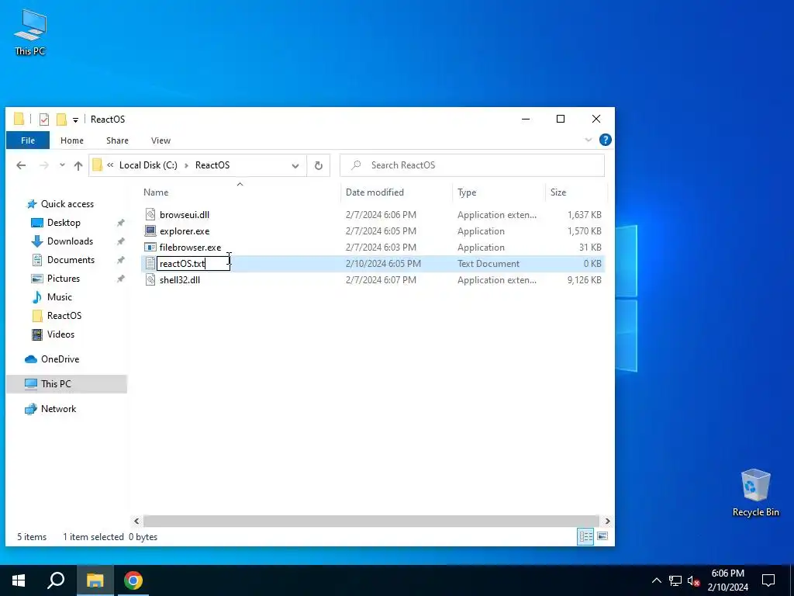
Task: Click ReactOS breadcrumb in address bar
Action: (x=212, y=165)
